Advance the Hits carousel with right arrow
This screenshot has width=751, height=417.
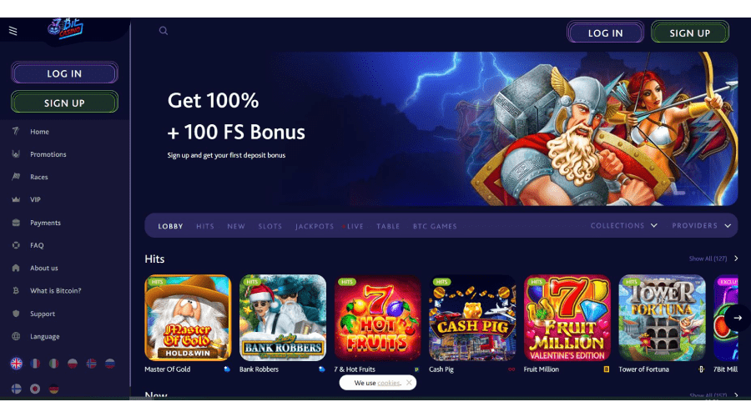tap(738, 318)
